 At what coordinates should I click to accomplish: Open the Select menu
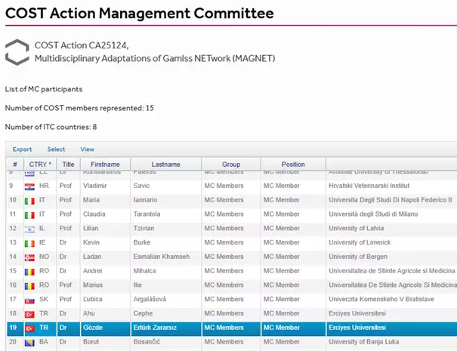click(x=56, y=149)
